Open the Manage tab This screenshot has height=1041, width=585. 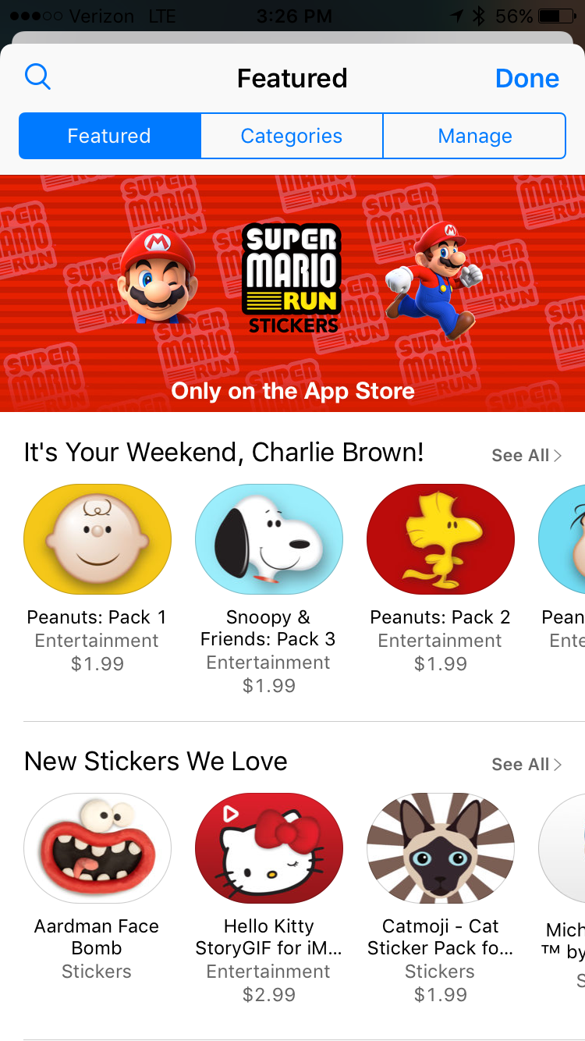(x=475, y=136)
